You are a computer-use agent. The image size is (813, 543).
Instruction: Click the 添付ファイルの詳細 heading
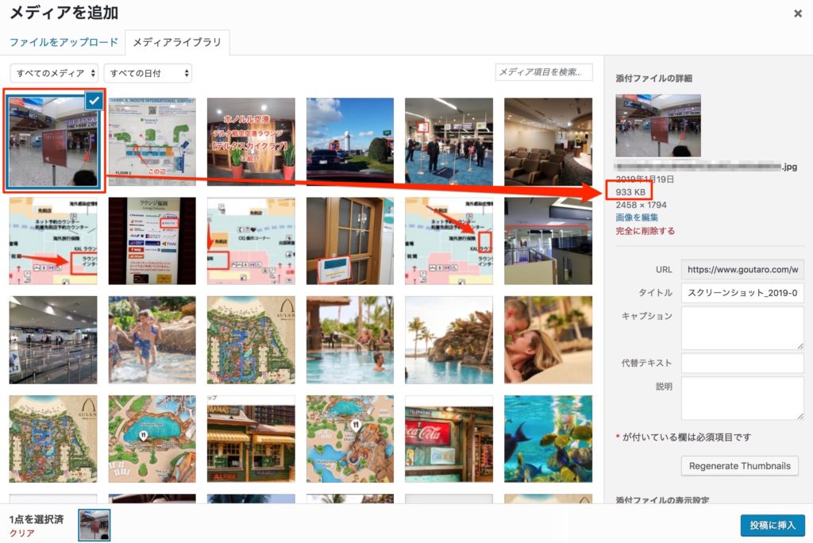point(653,79)
